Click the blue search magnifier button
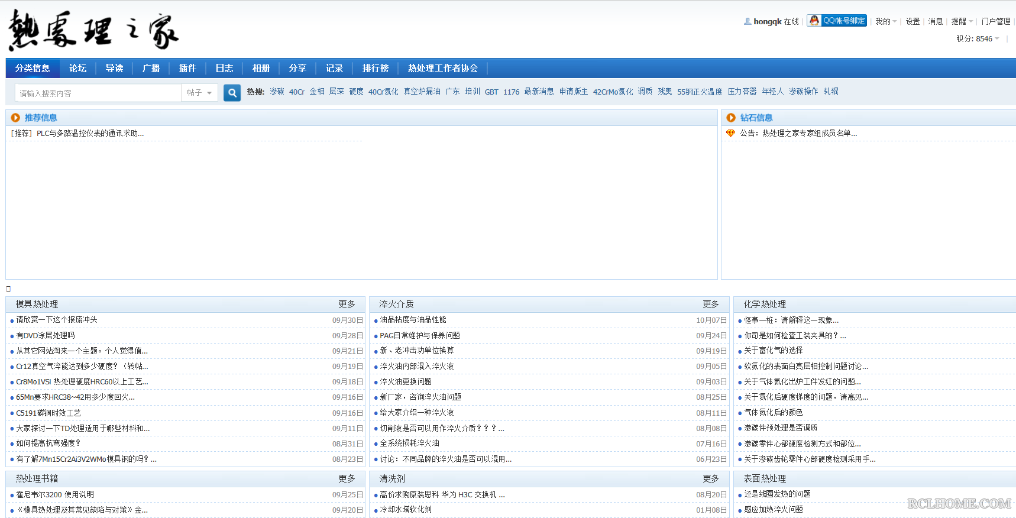Screen dimensions: 1016x518 point(232,93)
